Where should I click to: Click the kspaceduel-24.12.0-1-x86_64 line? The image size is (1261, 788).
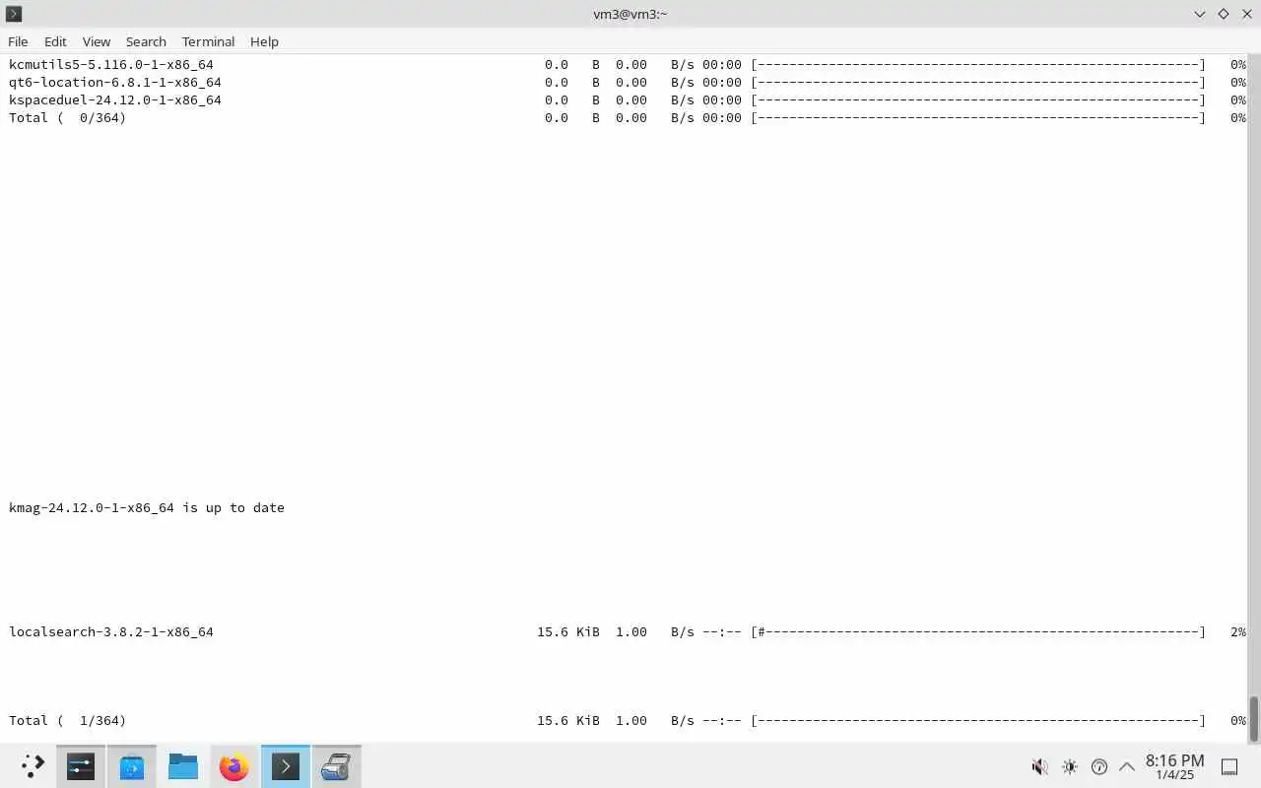(628, 100)
